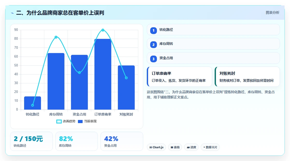Click the line point above 库存周转 bar

[56, 37]
